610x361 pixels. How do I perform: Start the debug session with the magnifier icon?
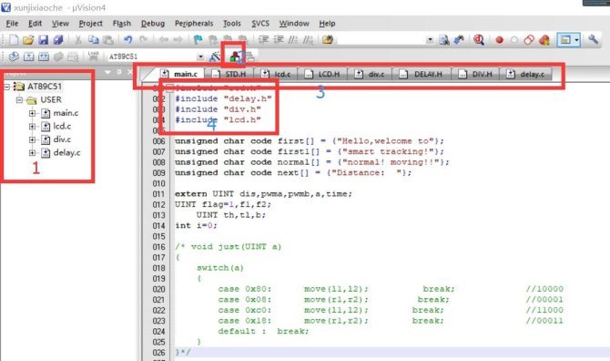479,40
